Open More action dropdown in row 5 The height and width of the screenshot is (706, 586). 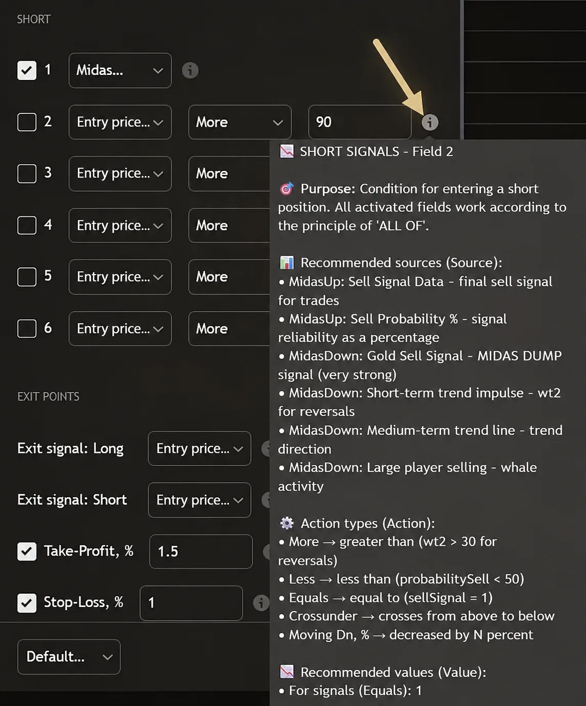point(229,277)
